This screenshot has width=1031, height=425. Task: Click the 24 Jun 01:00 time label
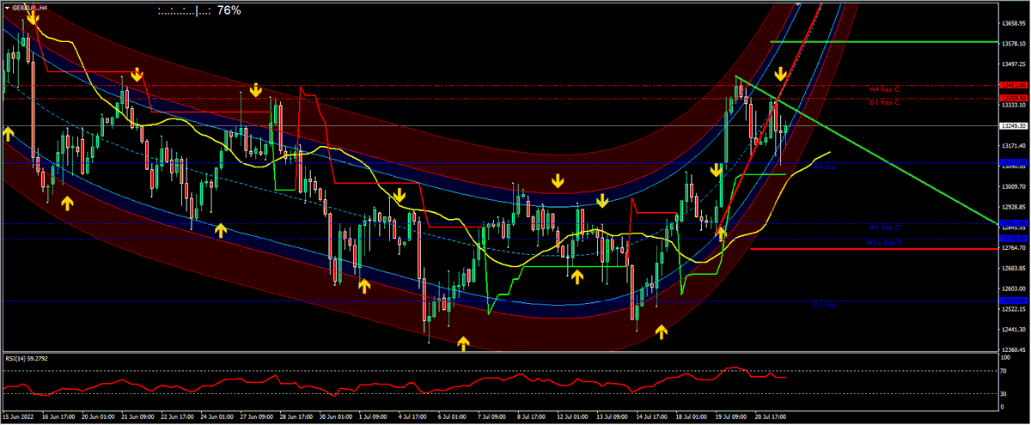click(x=218, y=416)
